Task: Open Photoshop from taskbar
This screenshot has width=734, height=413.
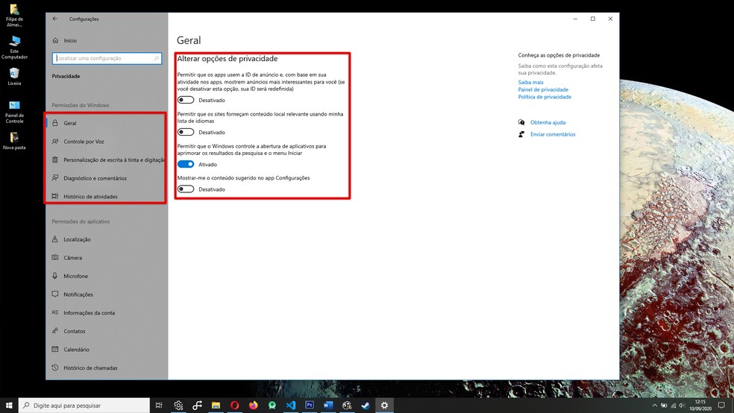Action: (x=310, y=406)
